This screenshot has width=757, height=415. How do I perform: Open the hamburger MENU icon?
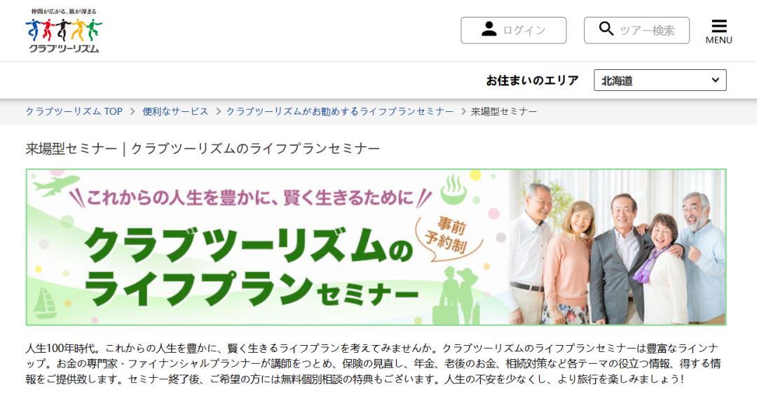click(719, 26)
